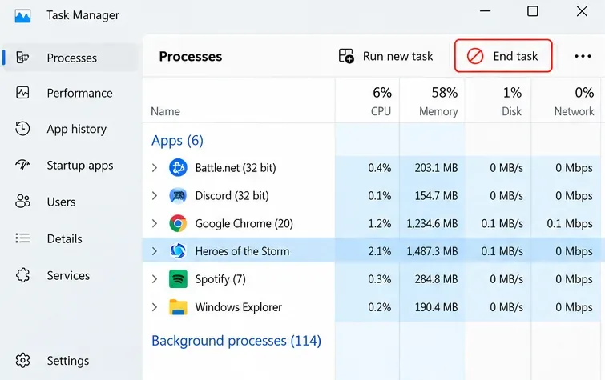605x380 pixels.
Task: Click the Task Manager title text
Action: [83, 15]
